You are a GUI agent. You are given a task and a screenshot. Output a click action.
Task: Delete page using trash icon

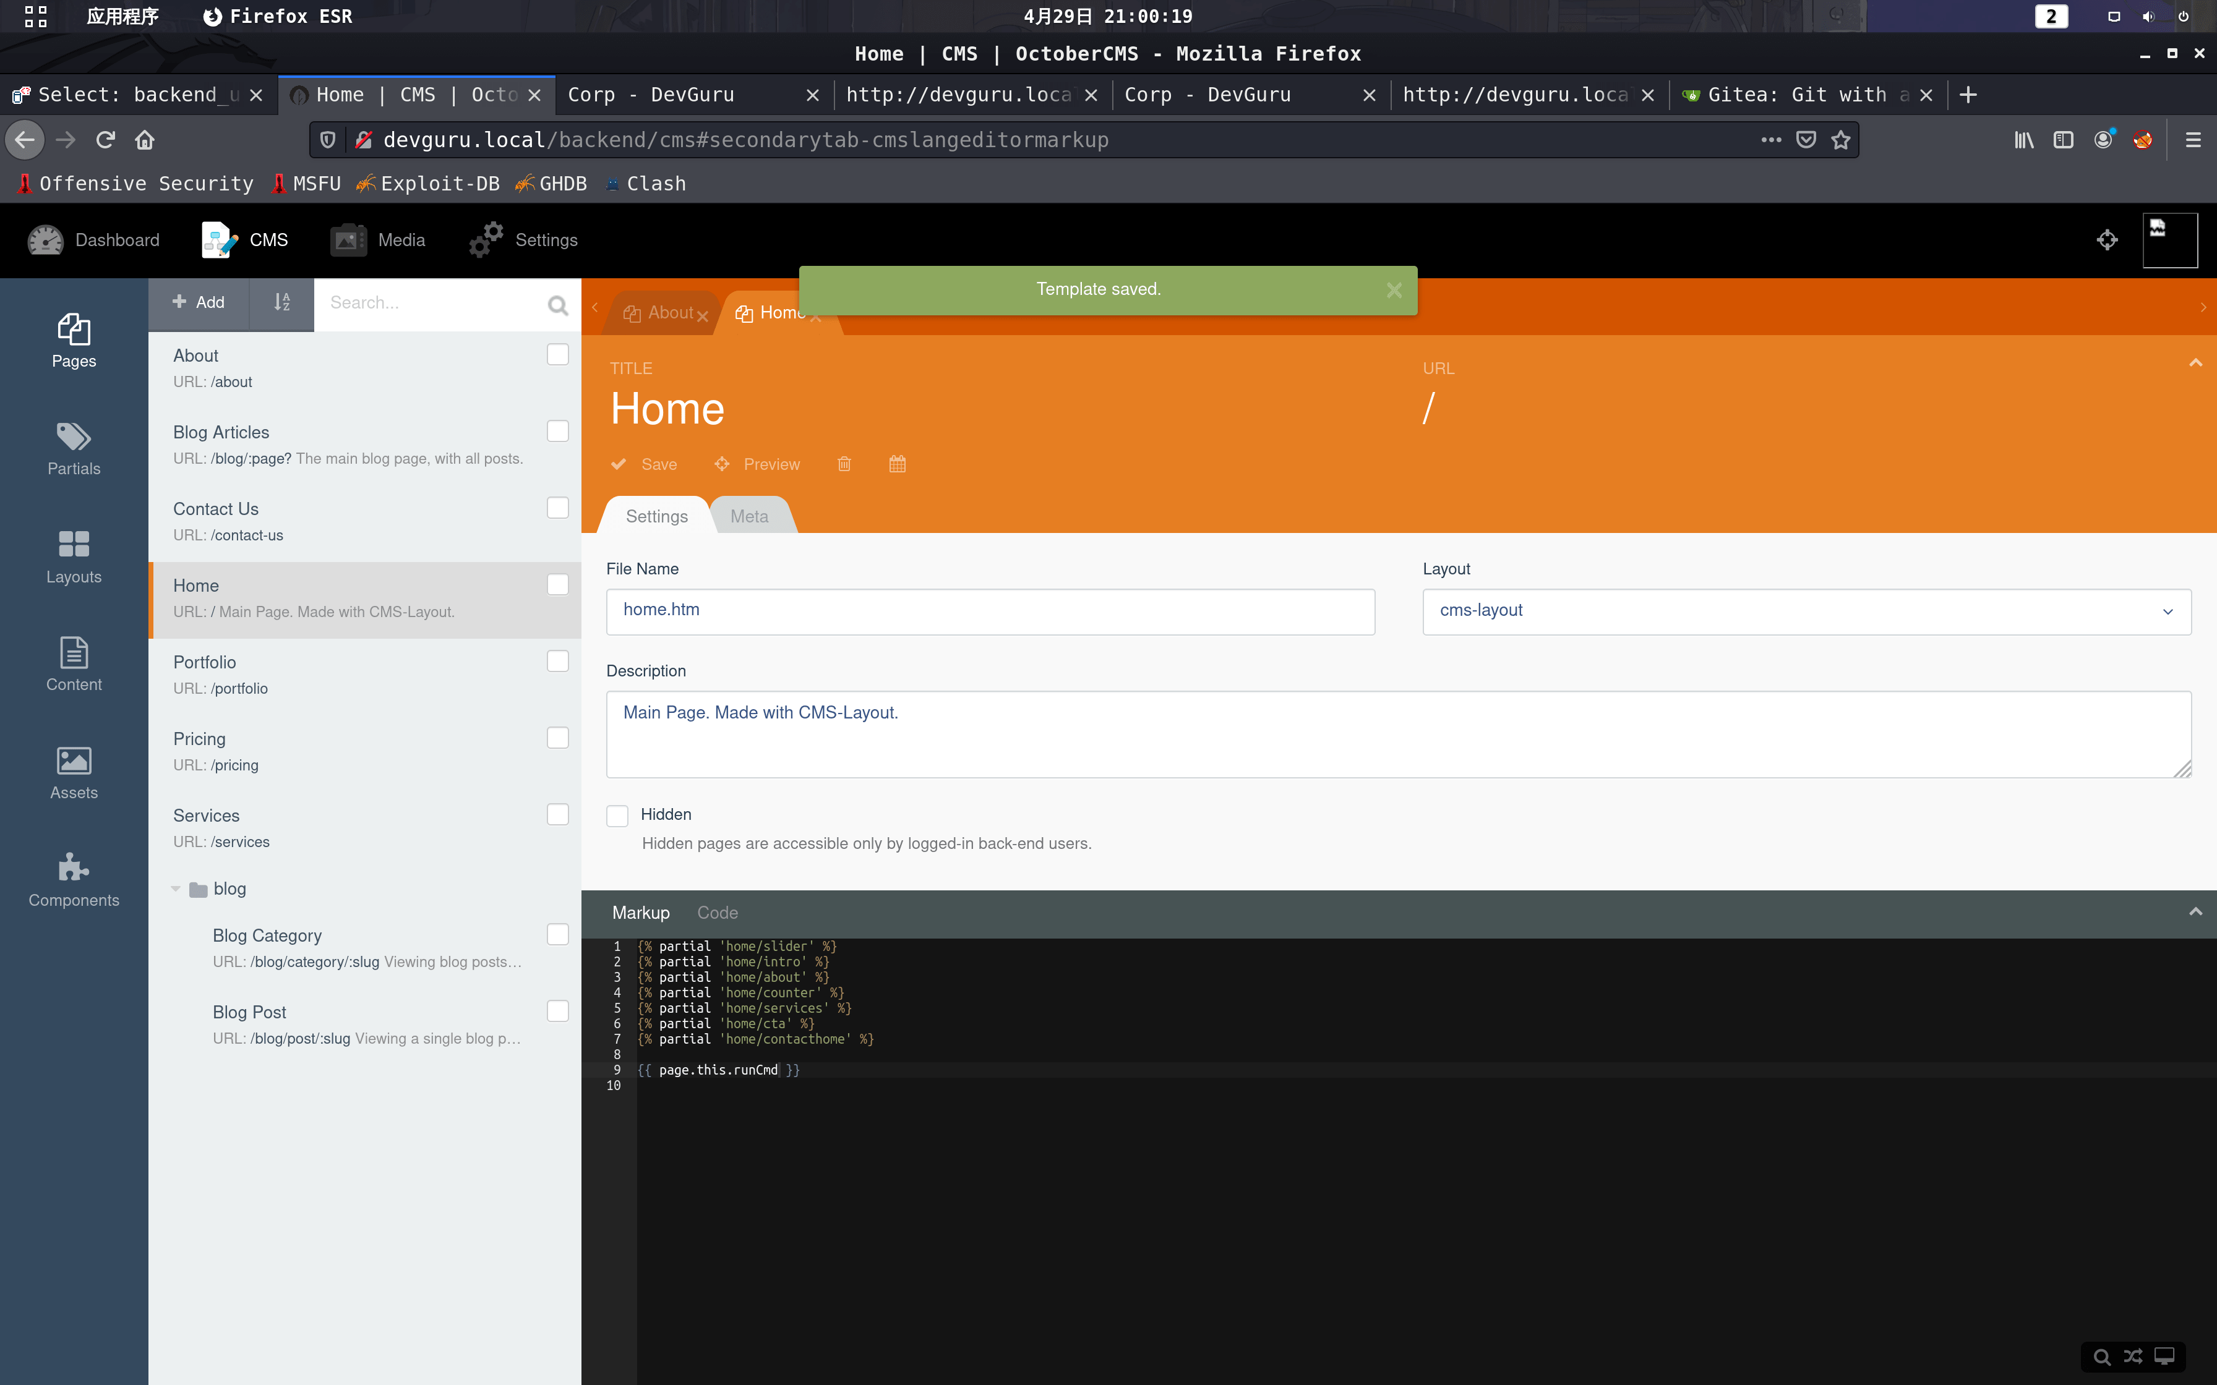(x=844, y=464)
